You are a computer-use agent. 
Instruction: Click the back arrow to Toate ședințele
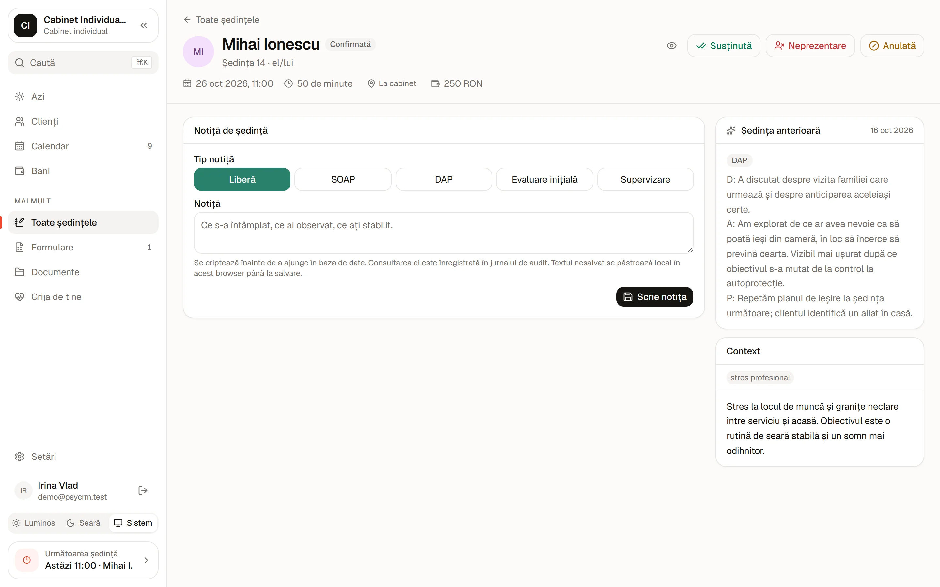(x=187, y=20)
